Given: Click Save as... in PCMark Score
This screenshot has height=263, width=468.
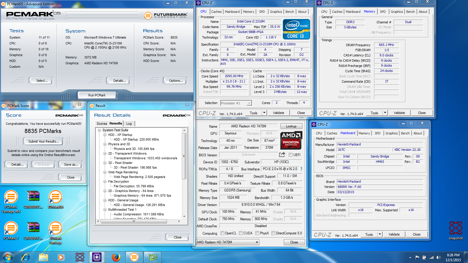Looking at the screenshot, I should 71,165.
